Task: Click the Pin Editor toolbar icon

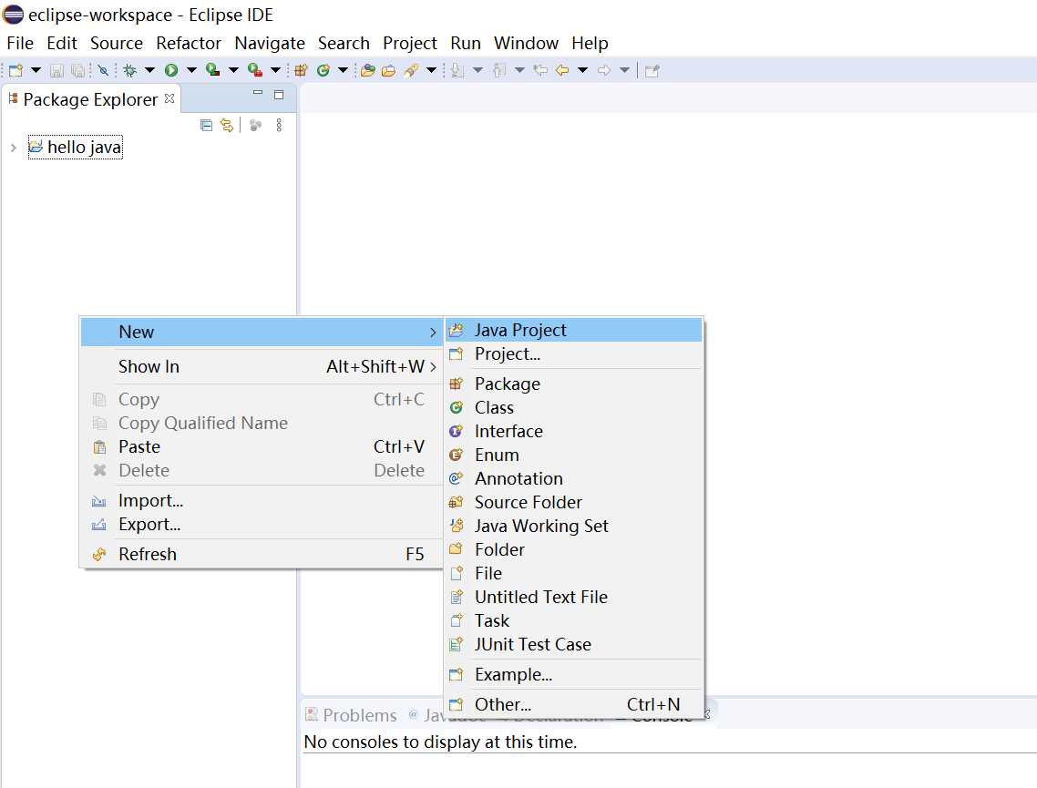Action: coord(652,70)
